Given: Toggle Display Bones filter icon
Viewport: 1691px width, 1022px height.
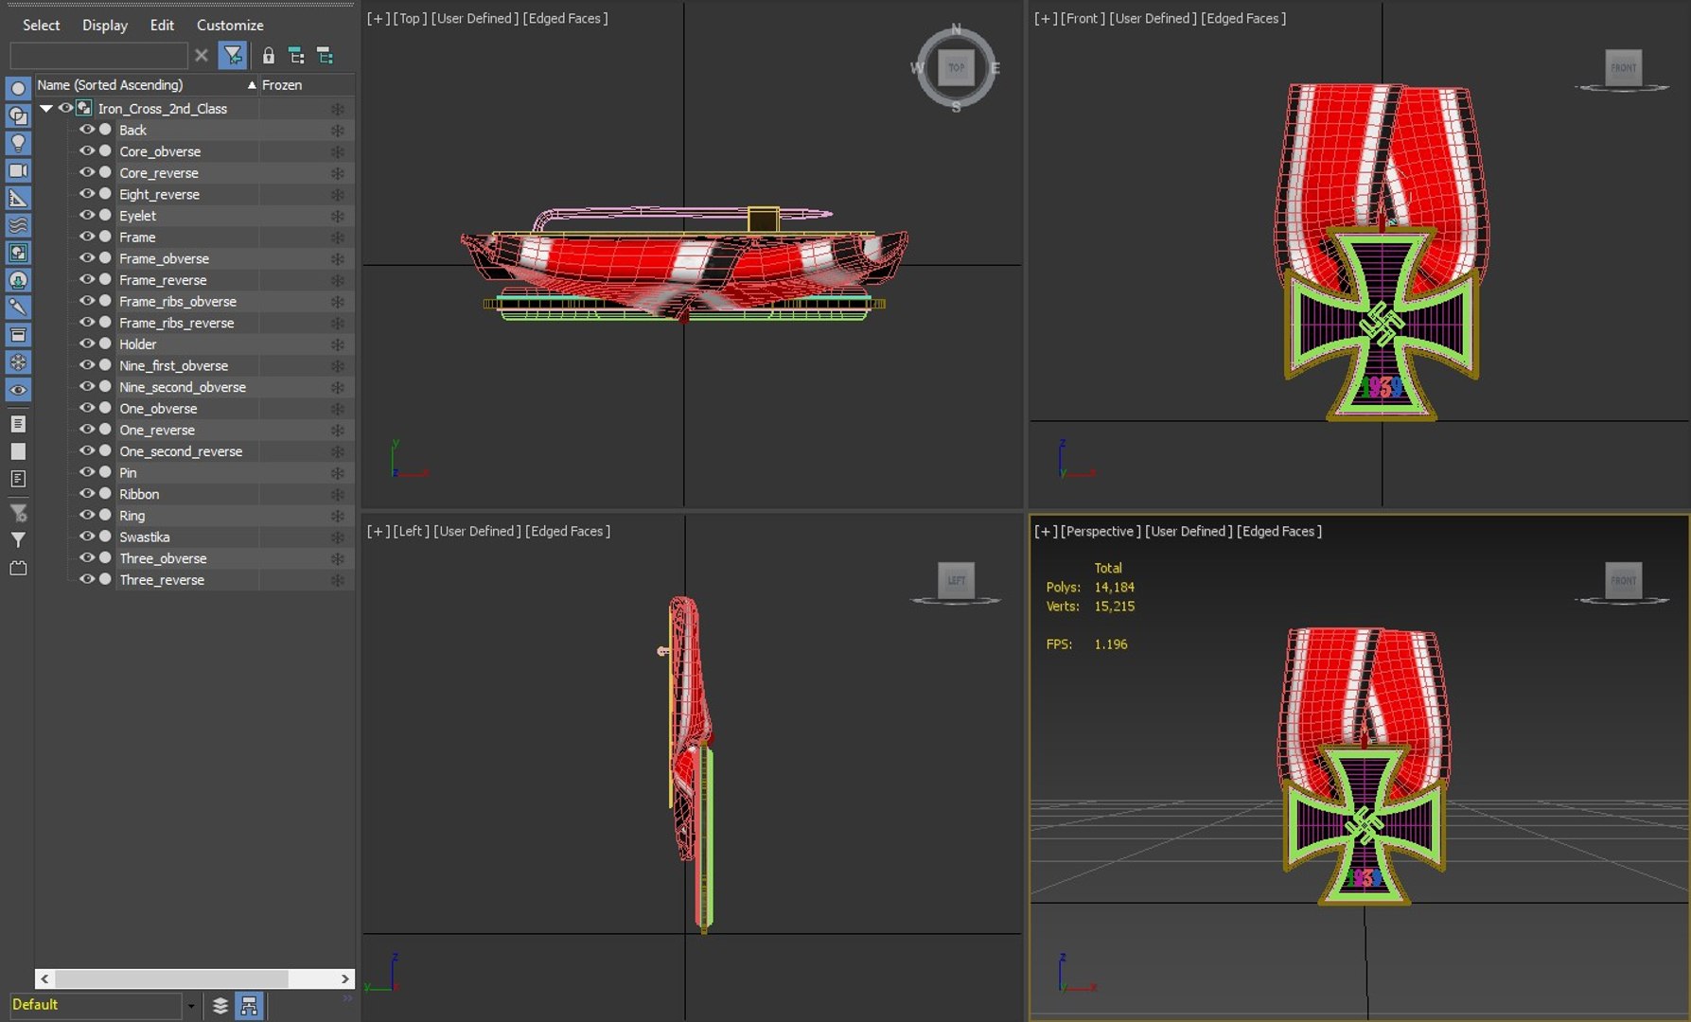Looking at the screenshot, I should pyautogui.click(x=18, y=308).
